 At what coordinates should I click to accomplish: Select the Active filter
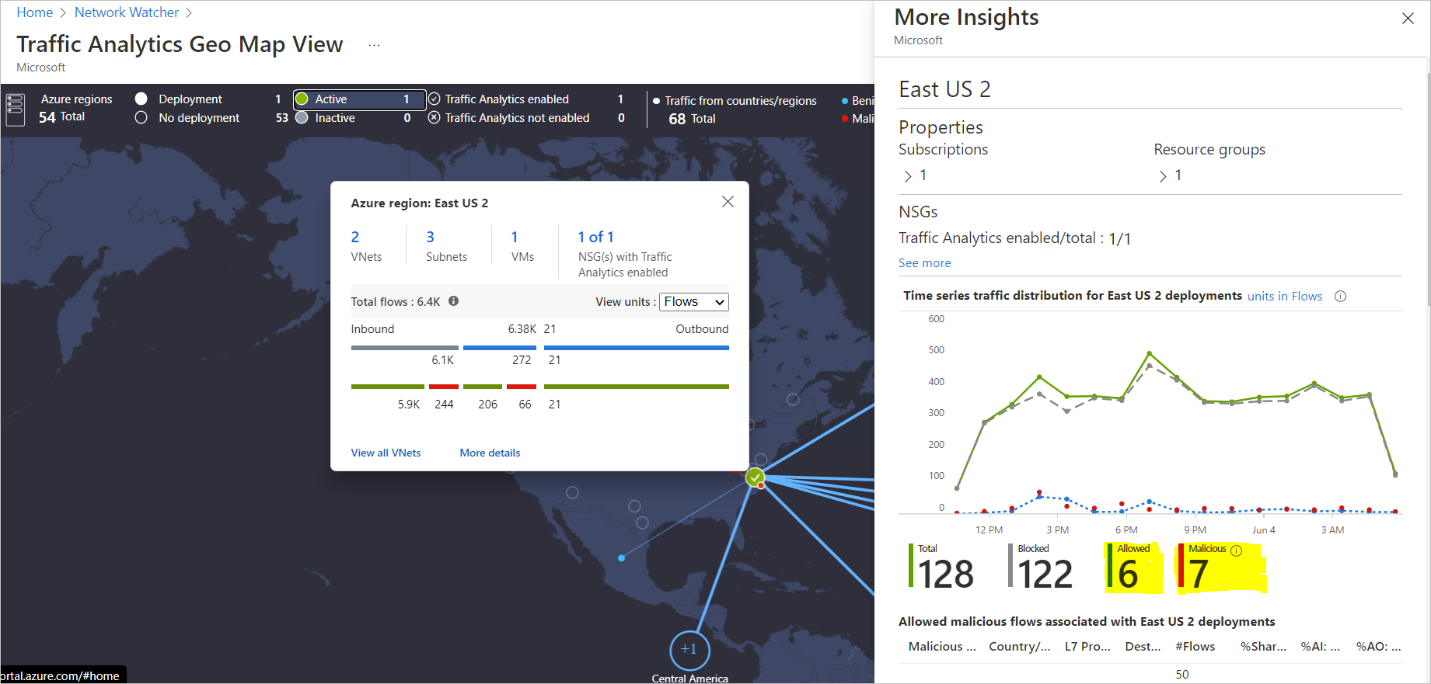(359, 99)
